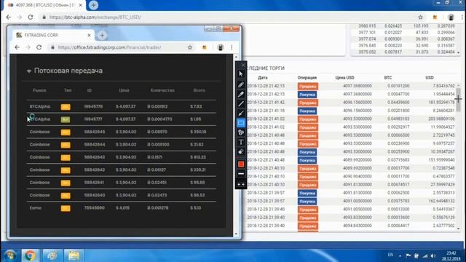Open the file explorer taskbar icon
The image size is (466, 262).
pyautogui.click(x=74, y=255)
